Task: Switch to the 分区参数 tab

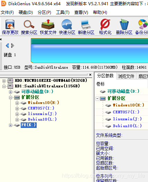Action: 105,76
